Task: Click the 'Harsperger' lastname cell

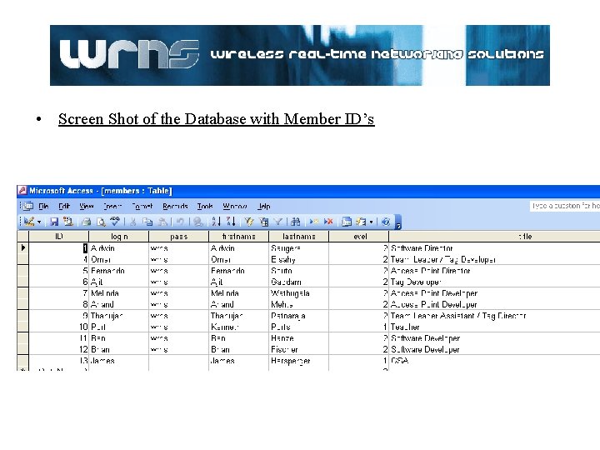Action: (299, 361)
